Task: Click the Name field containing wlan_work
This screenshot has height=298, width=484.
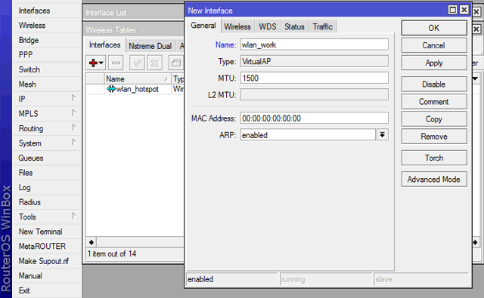Action: tap(315, 45)
